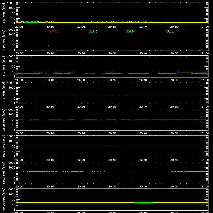Select the 410 MHz [SFU] axis label
The image size is (213, 213).
pyautogui.click(x=4, y=40)
